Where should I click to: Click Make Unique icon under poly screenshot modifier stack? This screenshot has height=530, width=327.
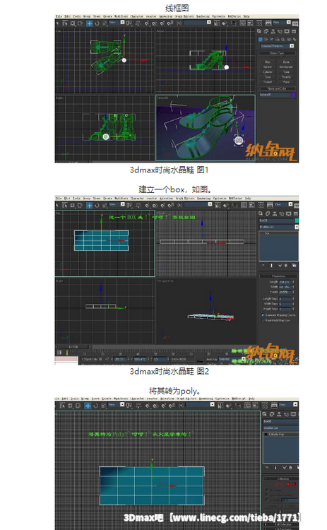tap(283, 468)
